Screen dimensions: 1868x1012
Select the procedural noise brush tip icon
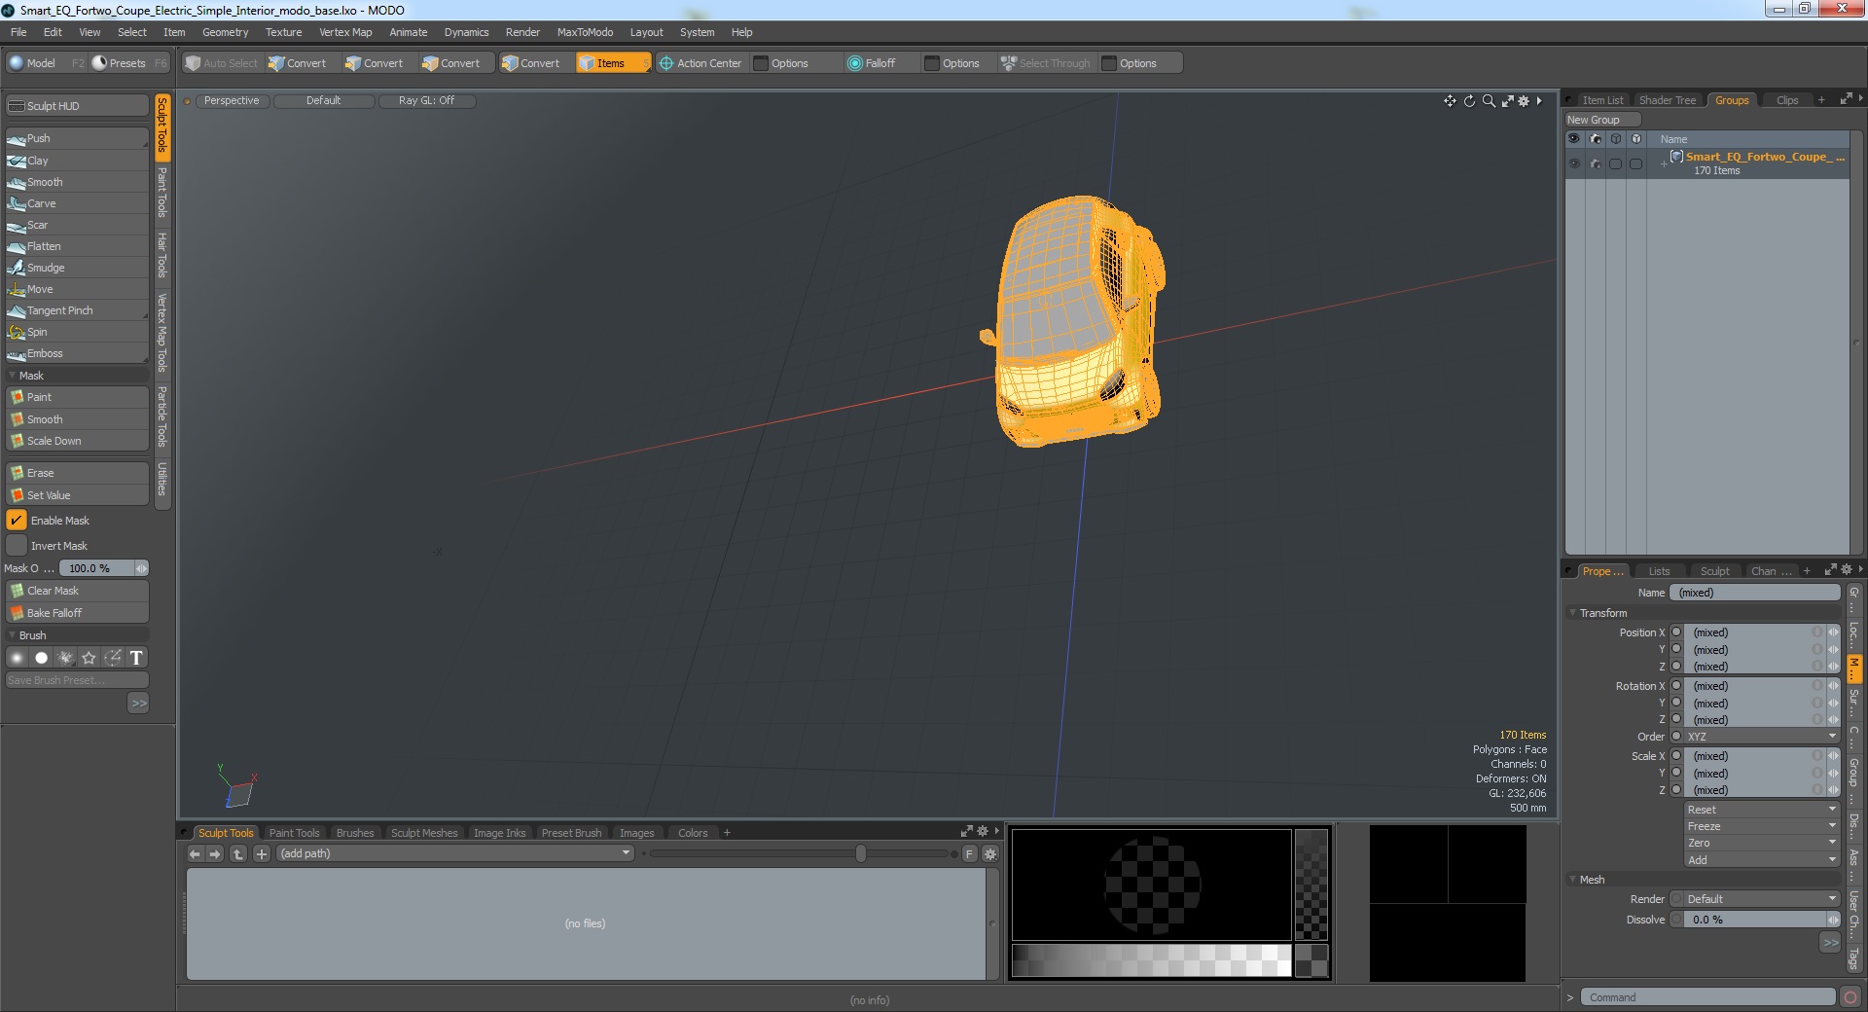coord(65,658)
